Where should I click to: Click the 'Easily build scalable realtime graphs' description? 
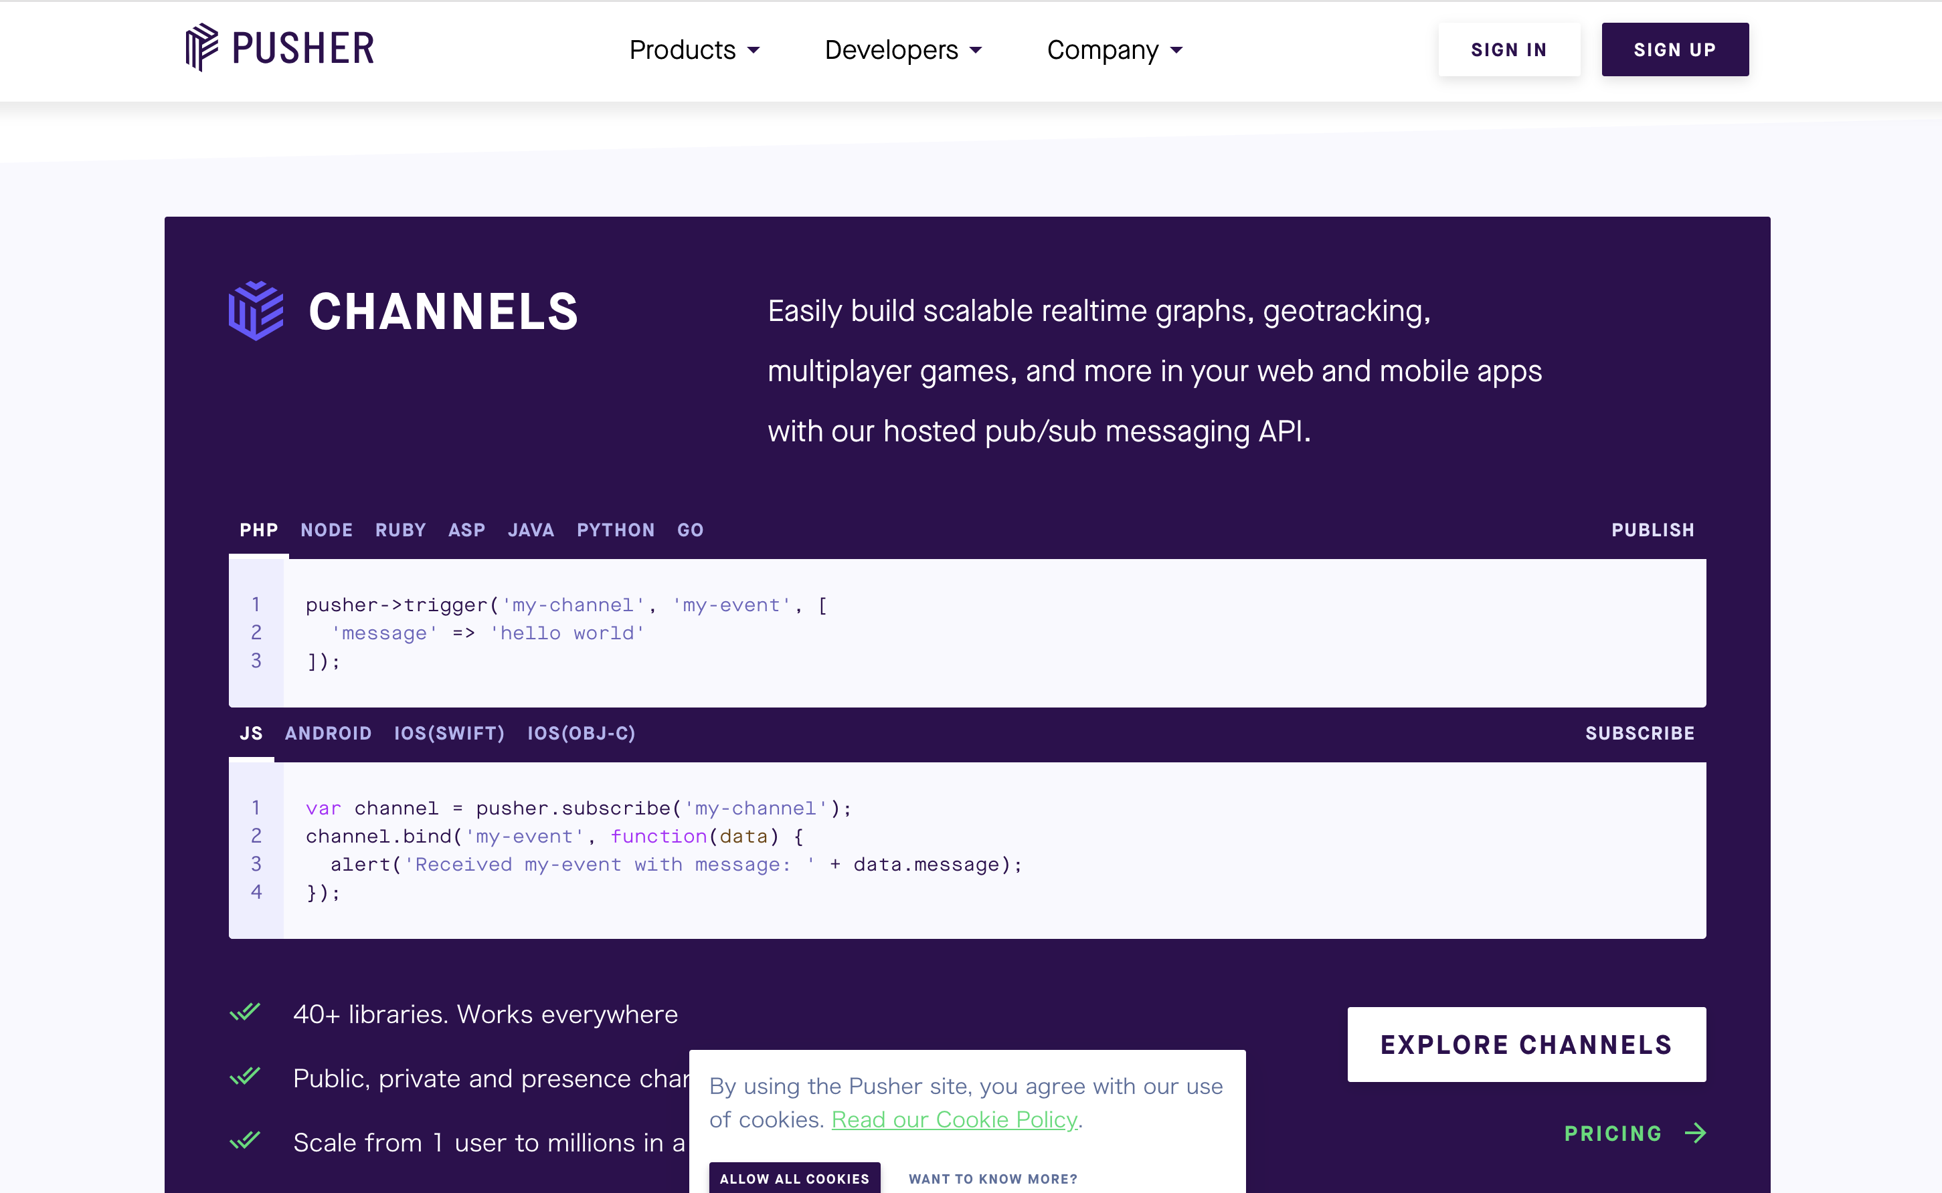[1154, 371]
